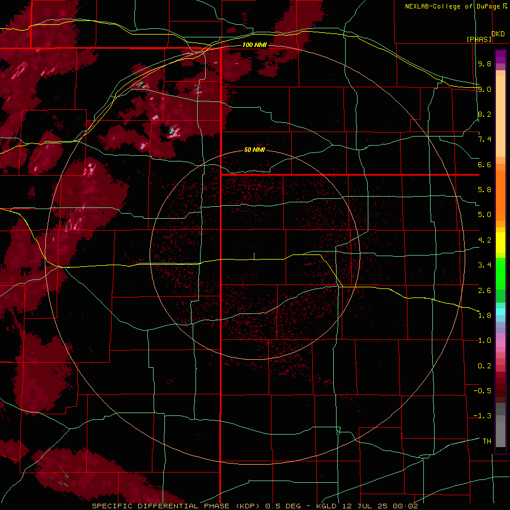Select the 1.0 legend value
510x510 pixels.
pyautogui.click(x=484, y=341)
